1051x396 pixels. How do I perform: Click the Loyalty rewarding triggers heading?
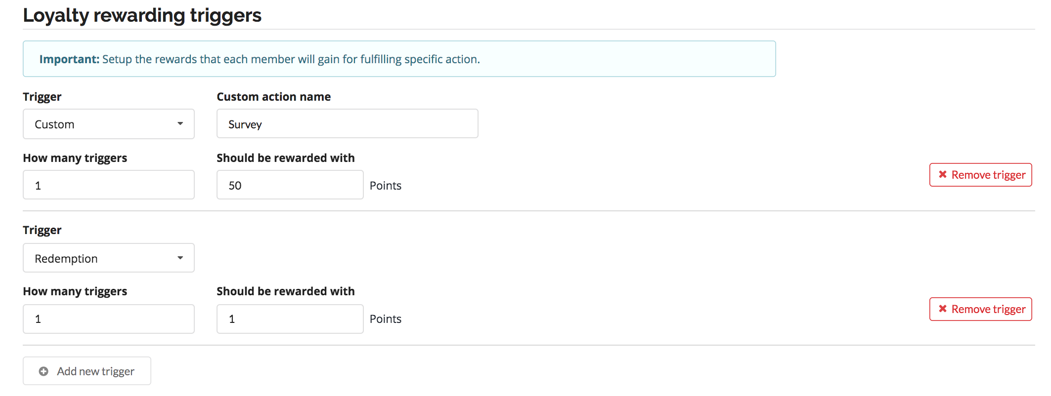(142, 15)
